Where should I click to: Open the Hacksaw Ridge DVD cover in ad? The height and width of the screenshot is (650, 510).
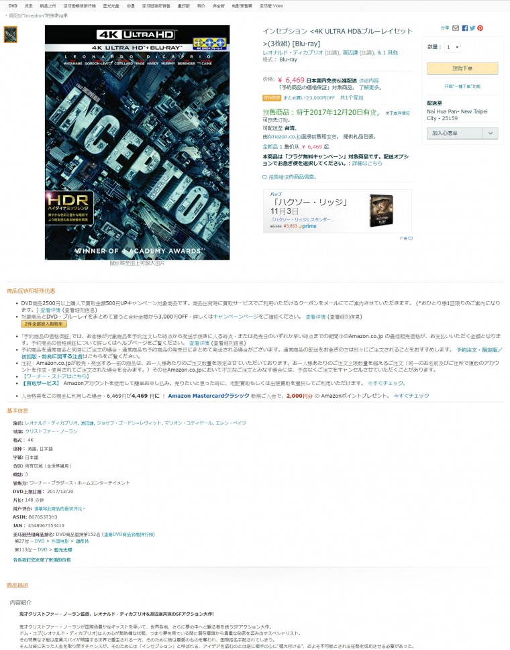(381, 211)
